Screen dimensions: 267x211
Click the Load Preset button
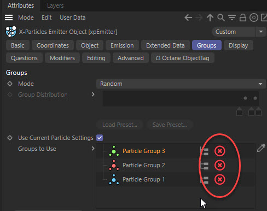pyautogui.click(x=120, y=125)
